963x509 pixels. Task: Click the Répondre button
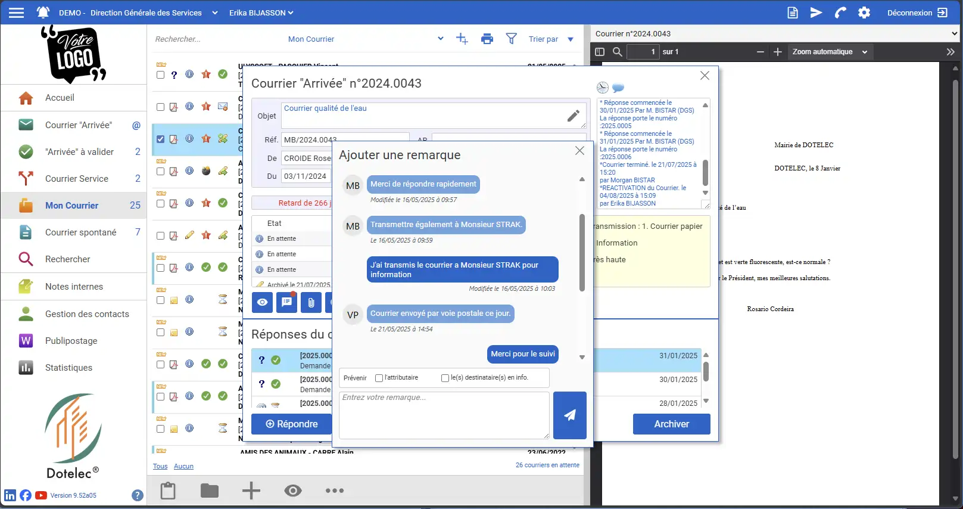pos(291,424)
